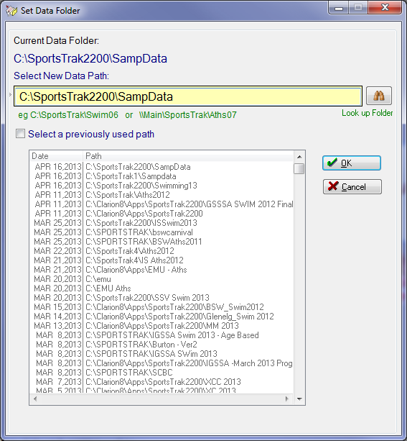The width and height of the screenshot is (407, 441).
Task: Click the list scroll up arrow
Action: click(299, 157)
